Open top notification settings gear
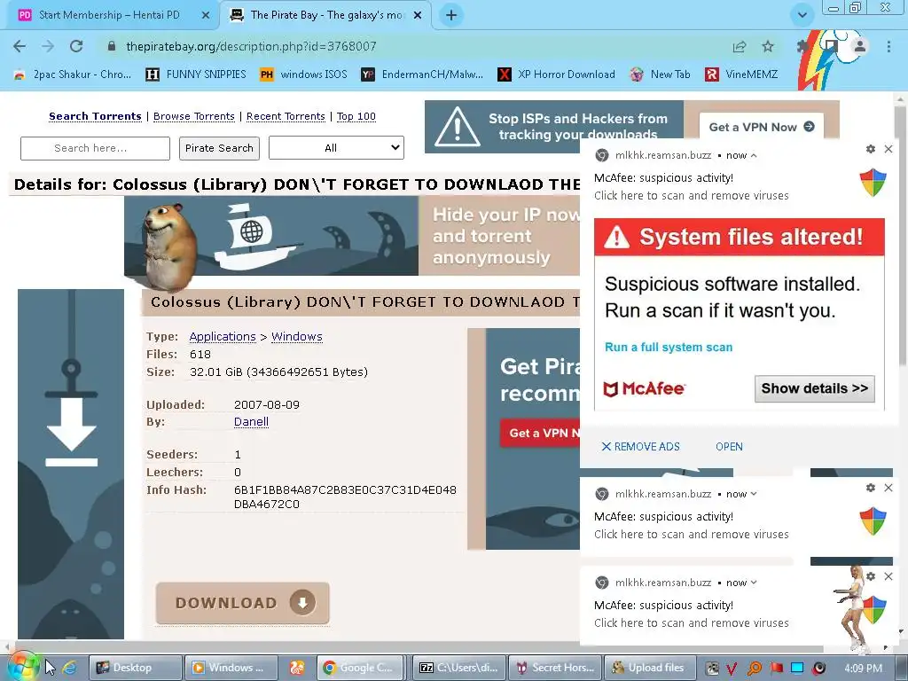The width and height of the screenshot is (908, 681). (871, 149)
